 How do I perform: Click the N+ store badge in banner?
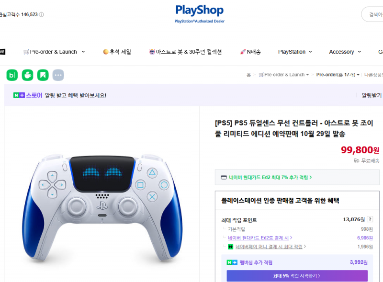coord(19,95)
